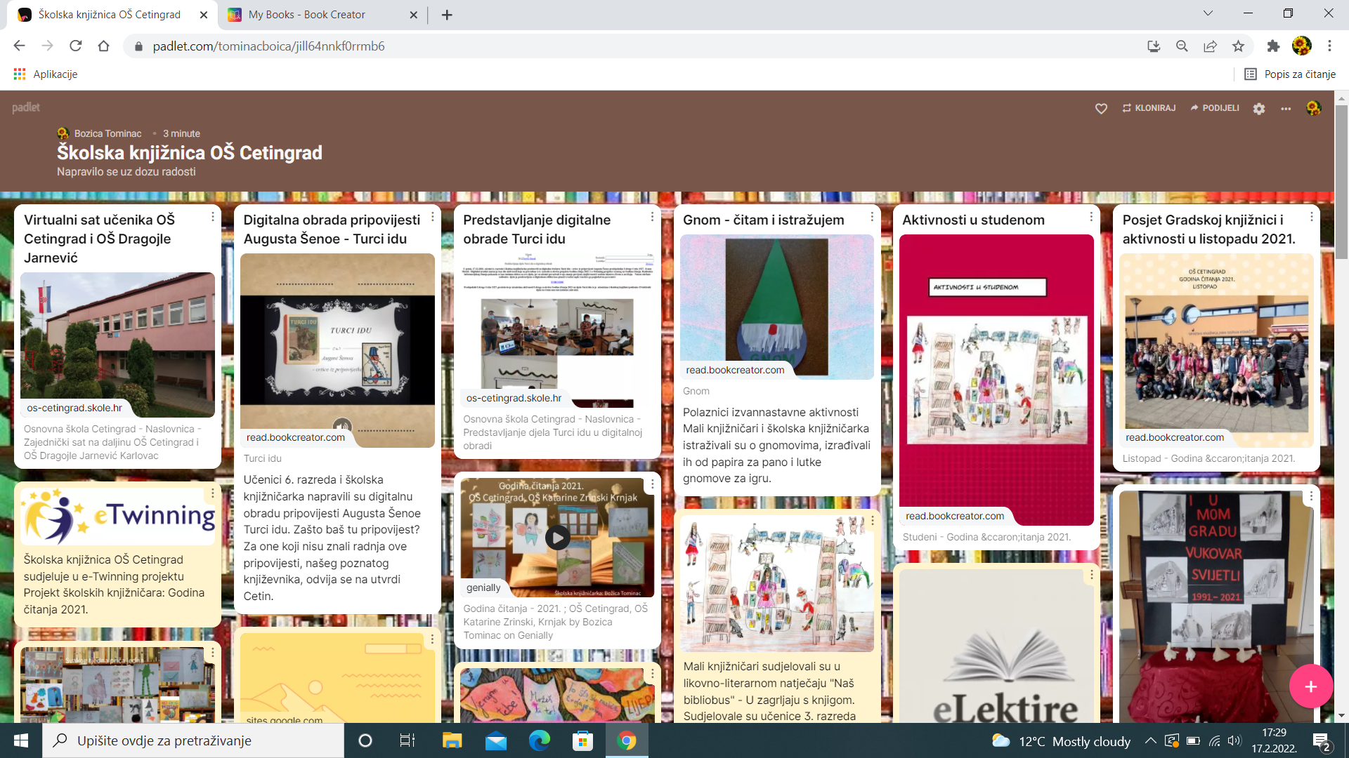Screen dimensions: 1349x758
Task: Open genially link label on video post
Action: coord(483,587)
